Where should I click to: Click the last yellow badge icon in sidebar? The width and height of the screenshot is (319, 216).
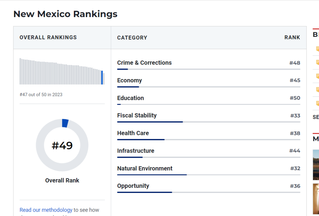tap(317, 103)
